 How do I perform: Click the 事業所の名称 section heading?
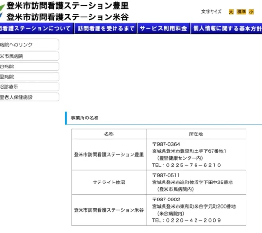[x=85, y=118]
